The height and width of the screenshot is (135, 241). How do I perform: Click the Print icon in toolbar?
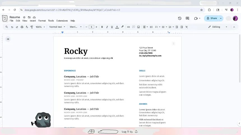pos(22,27)
